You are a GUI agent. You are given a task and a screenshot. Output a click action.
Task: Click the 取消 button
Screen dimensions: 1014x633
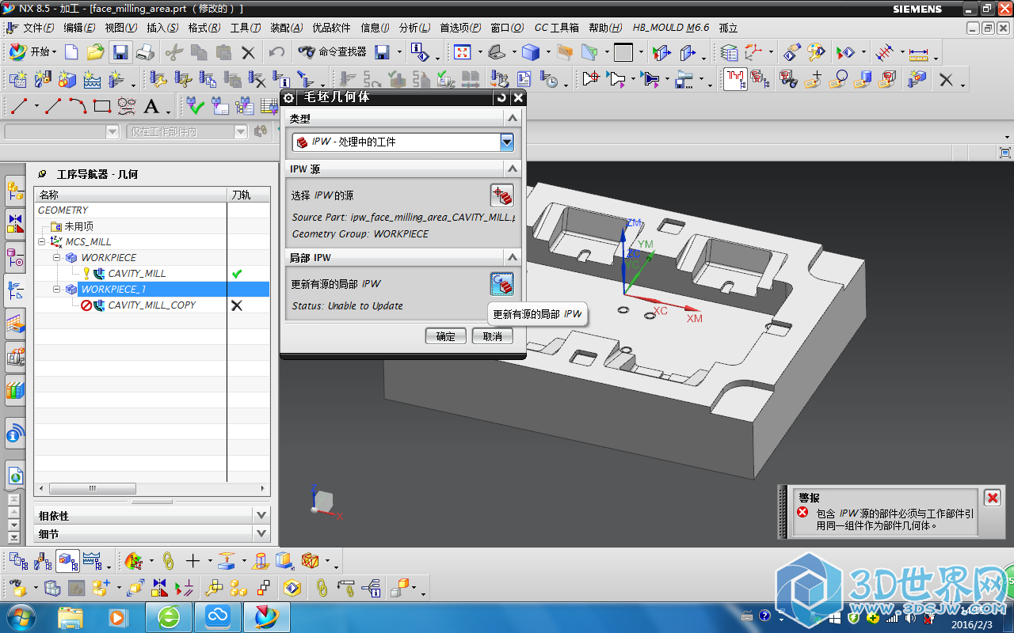coord(493,336)
